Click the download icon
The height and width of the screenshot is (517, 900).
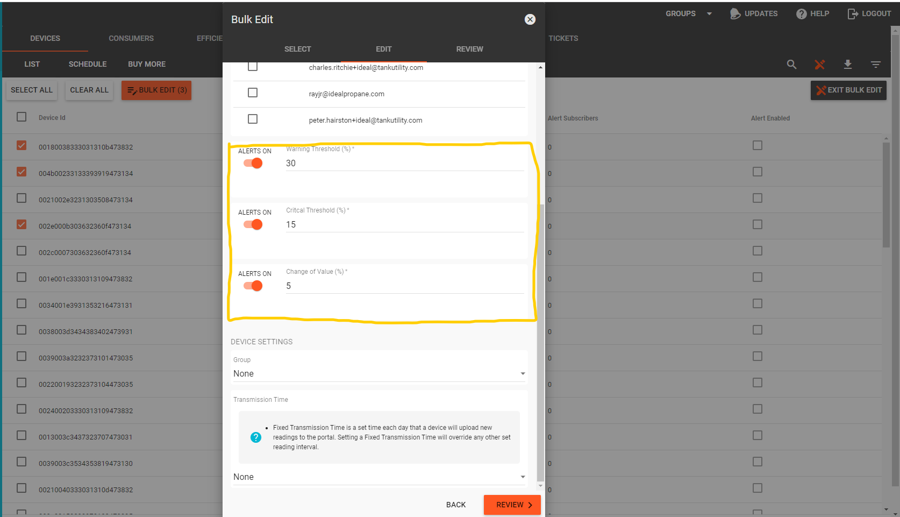848,65
